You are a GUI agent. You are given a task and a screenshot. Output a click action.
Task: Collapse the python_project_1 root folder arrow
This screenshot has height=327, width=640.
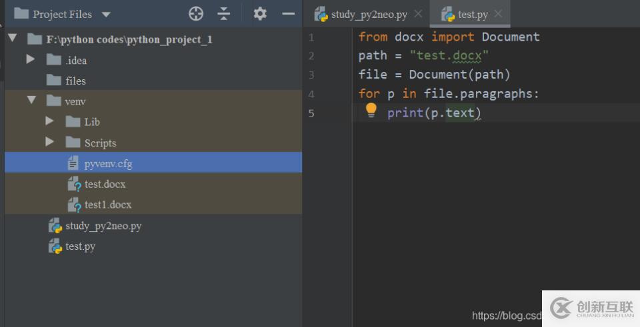click(x=12, y=39)
